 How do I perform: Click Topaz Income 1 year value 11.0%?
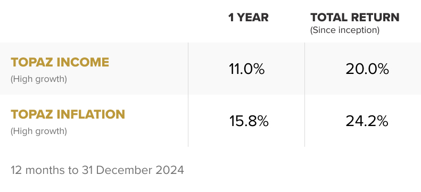tap(247, 69)
